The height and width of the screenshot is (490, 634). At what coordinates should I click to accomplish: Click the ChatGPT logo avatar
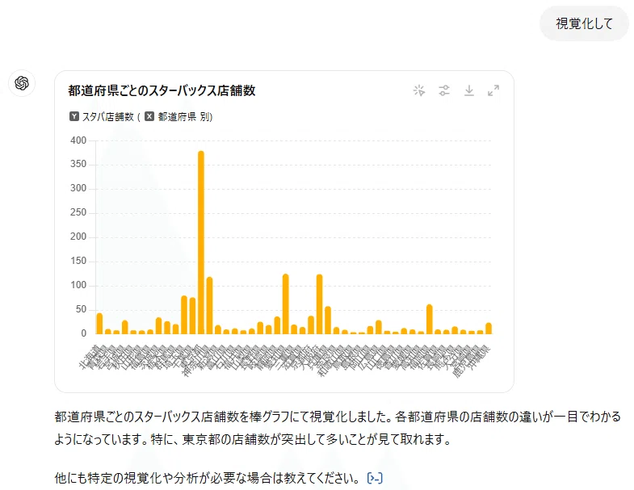click(22, 83)
